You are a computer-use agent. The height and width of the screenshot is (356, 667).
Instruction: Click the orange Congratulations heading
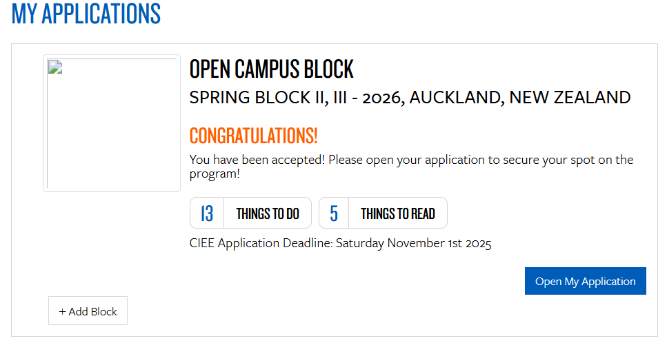click(253, 136)
